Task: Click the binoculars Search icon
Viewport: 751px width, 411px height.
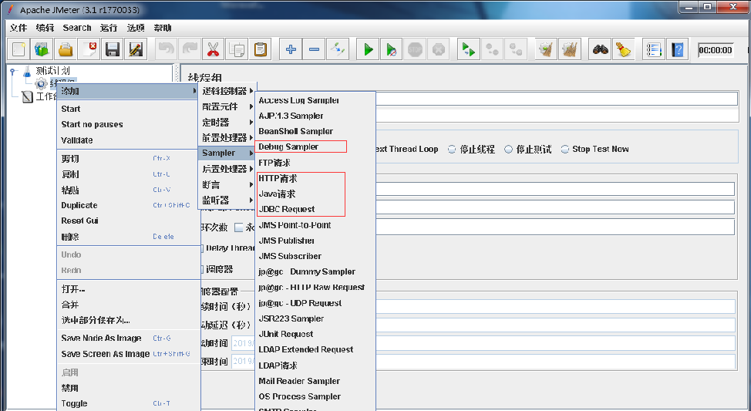Action: [600, 49]
